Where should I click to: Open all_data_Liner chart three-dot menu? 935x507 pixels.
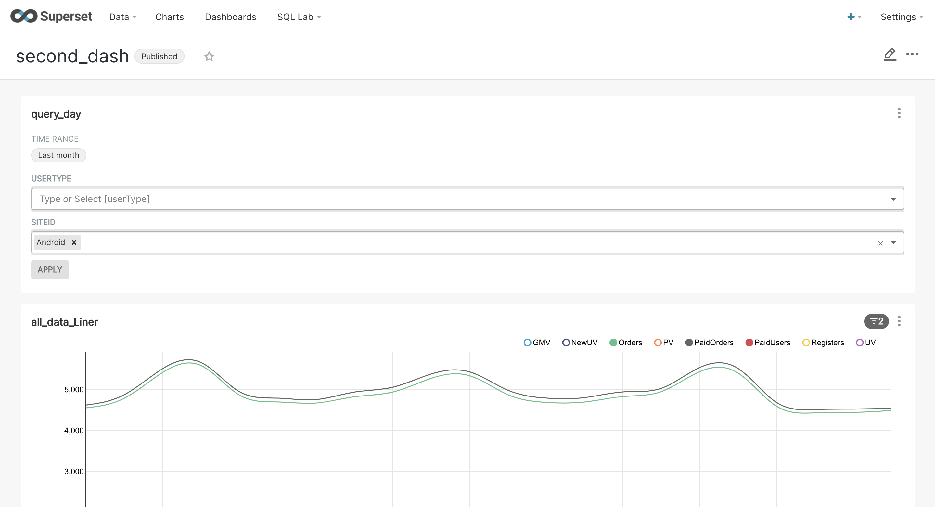click(x=899, y=321)
